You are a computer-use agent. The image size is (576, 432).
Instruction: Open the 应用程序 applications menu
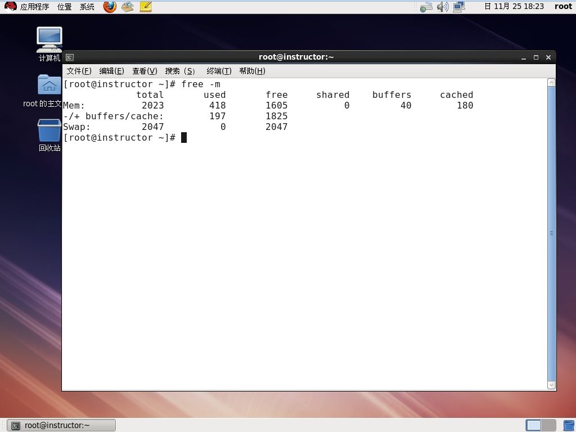34,7
